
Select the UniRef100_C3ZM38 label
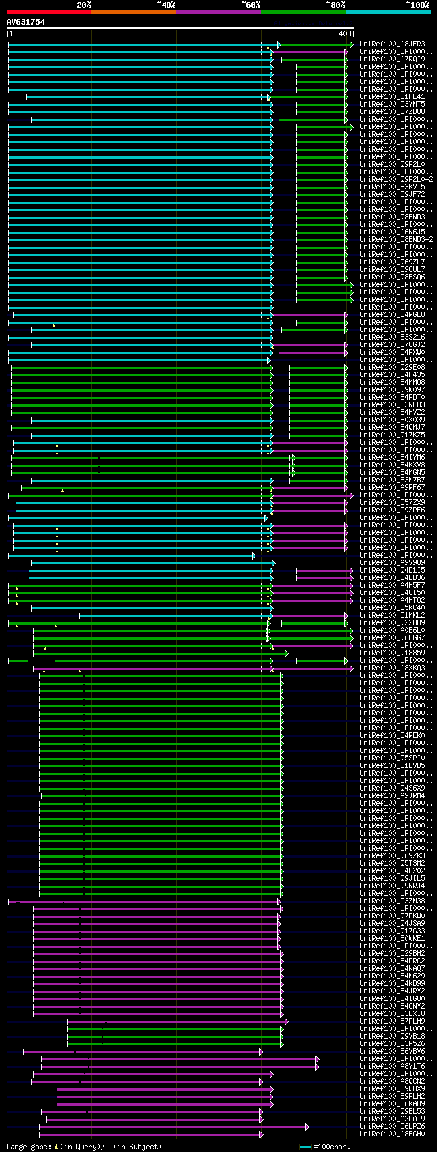click(x=392, y=901)
